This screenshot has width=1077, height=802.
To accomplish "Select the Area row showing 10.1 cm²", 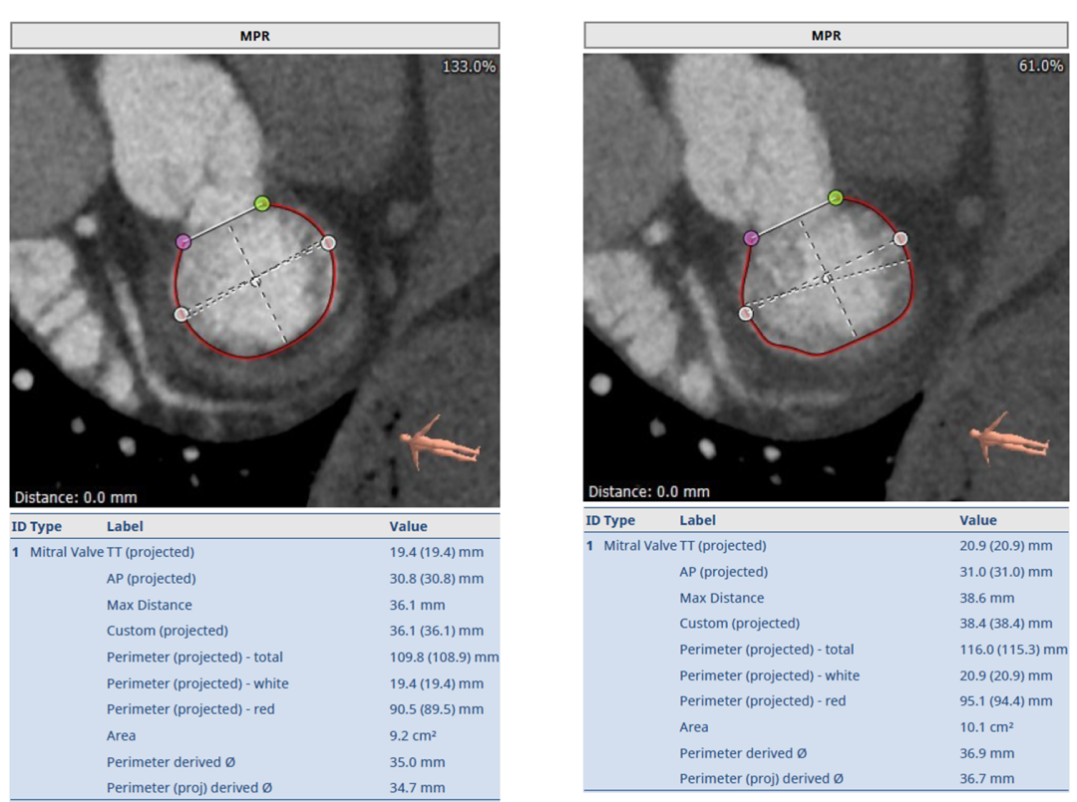I will coord(826,727).
